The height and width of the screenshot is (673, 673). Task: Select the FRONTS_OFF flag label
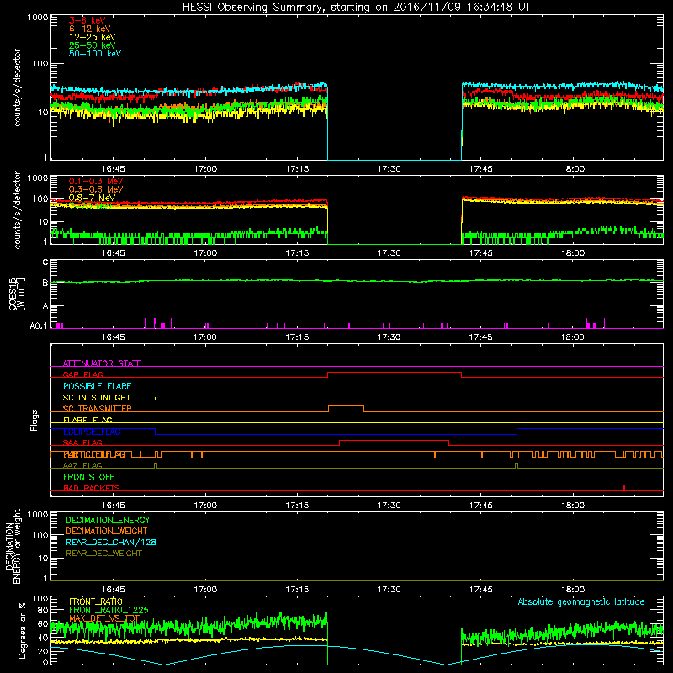[89, 477]
